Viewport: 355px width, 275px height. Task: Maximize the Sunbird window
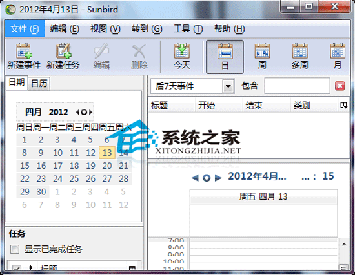pos(309,7)
